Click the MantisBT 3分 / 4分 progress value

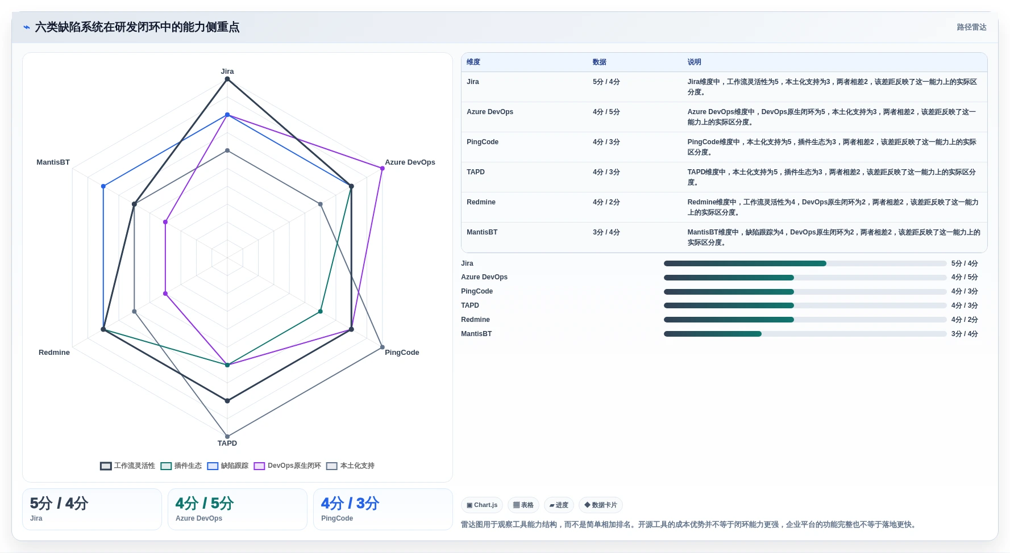[x=965, y=334]
